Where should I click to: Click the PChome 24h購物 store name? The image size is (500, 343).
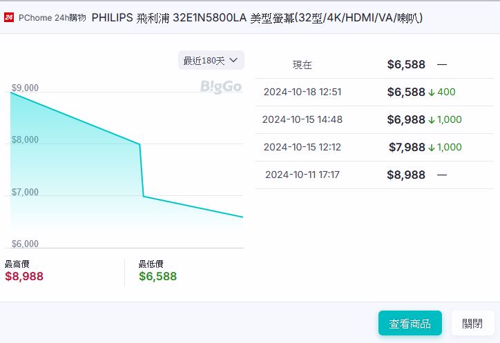[x=52, y=17]
